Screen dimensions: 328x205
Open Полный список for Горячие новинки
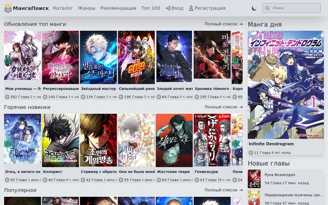(x=223, y=107)
